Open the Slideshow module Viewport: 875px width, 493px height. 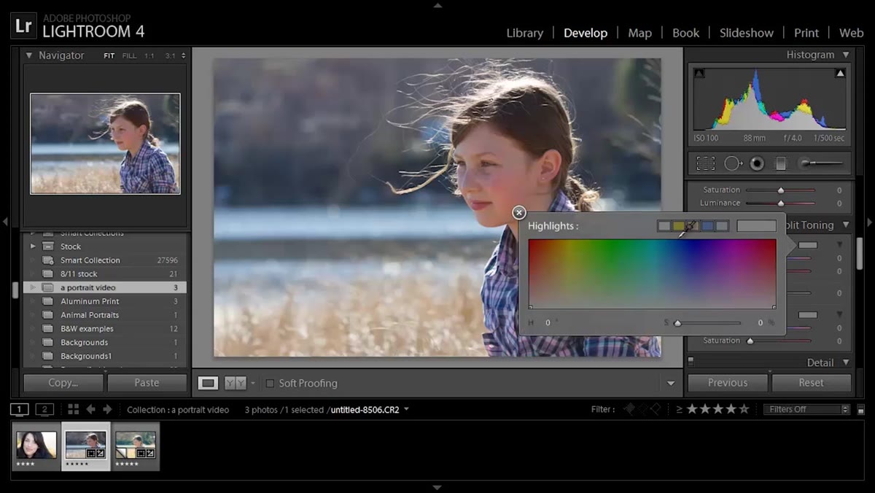pos(747,33)
